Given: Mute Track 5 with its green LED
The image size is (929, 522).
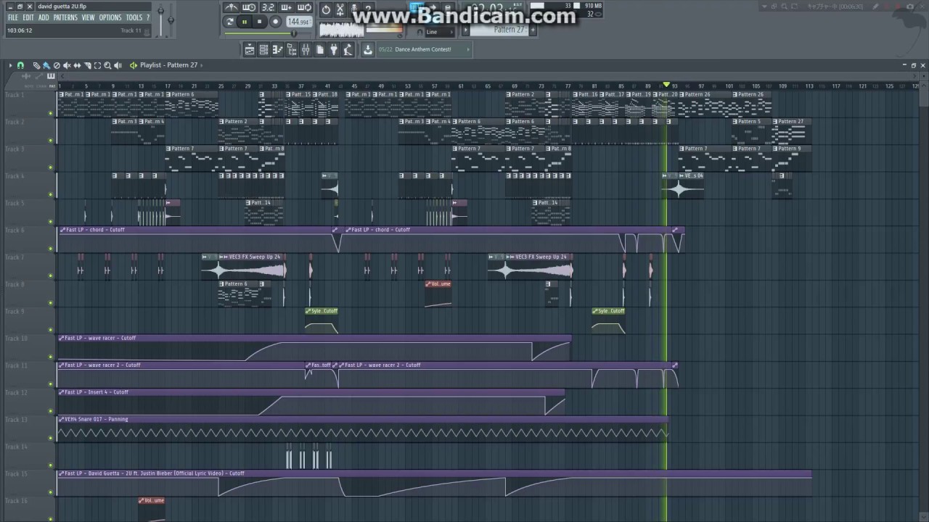Looking at the screenshot, I should 50,221.
